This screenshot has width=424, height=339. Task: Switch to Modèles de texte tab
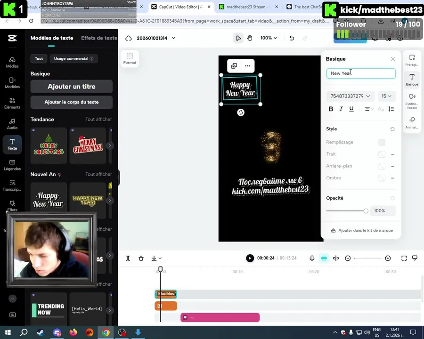[52, 38]
